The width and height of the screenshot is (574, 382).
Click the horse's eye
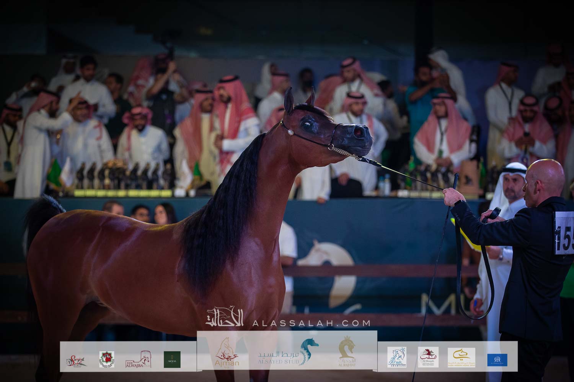[306, 123]
